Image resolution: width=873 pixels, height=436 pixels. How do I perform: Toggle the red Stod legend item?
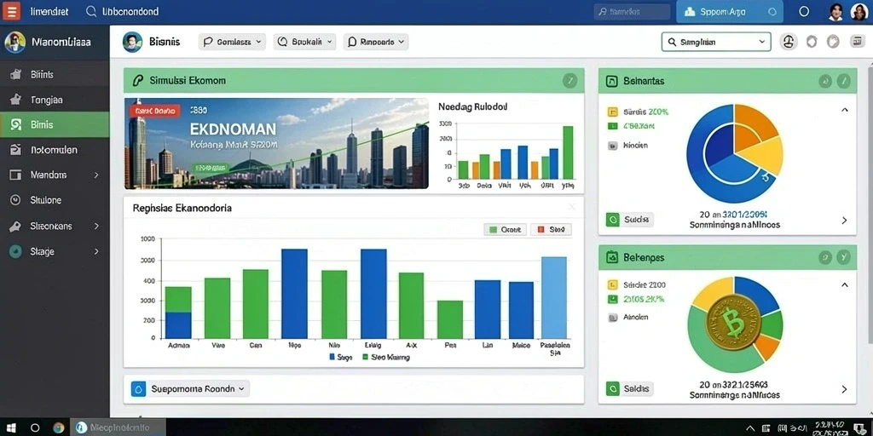tap(551, 229)
